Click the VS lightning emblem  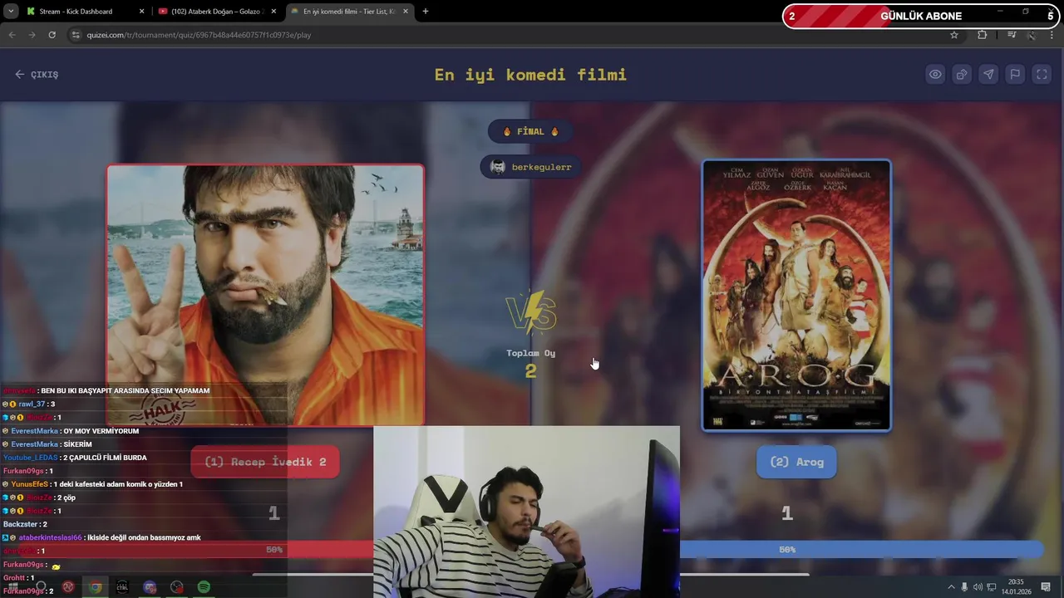pos(531,313)
